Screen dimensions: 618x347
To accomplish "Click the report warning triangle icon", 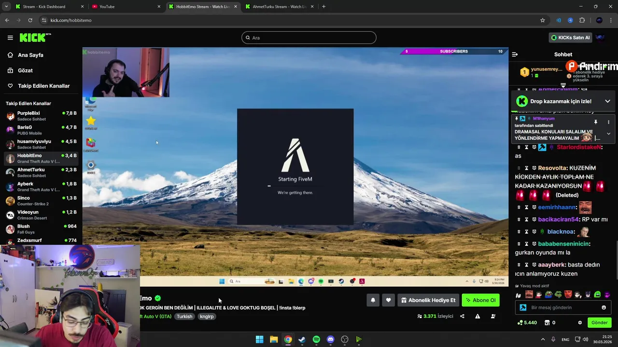I will (x=478, y=316).
